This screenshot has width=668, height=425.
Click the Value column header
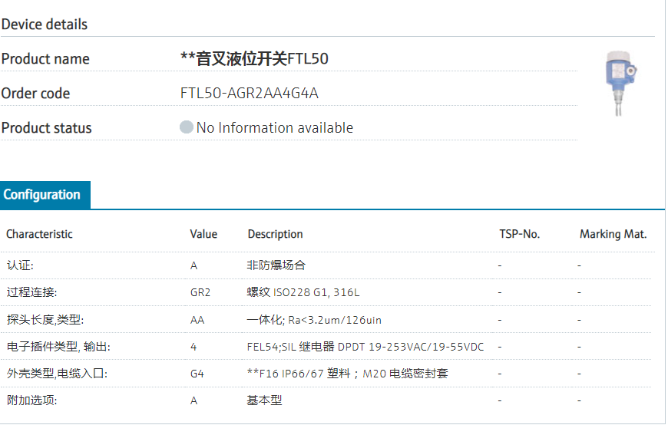(203, 234)
